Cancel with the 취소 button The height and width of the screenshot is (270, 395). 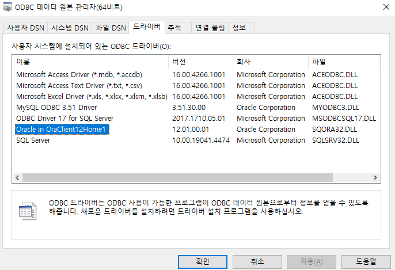pos(257,262)
